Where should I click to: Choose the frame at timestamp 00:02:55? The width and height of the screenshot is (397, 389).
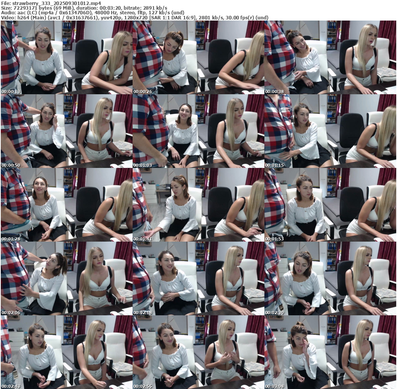point(198,352)
